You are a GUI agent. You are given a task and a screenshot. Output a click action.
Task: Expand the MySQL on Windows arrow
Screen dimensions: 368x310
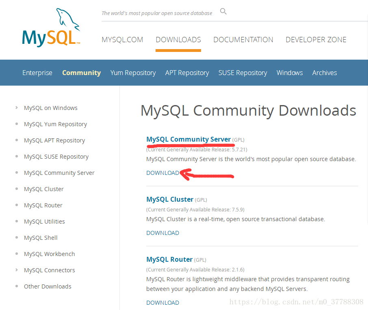point(16,108)
